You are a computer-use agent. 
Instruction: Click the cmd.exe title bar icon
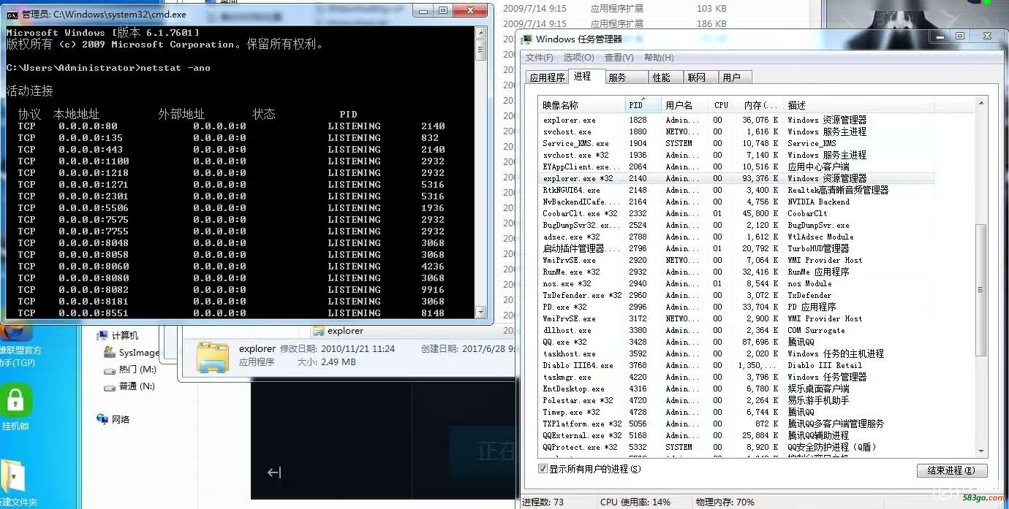12,14
